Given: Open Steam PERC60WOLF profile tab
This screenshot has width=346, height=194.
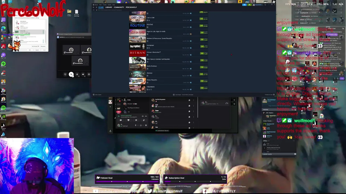Looking at the screenshot, I should tap(131, 7).
